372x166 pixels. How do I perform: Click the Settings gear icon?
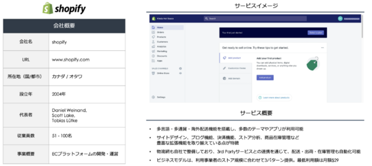pos(153,97)
